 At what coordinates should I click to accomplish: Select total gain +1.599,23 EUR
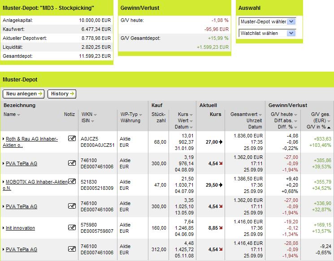coord(213,47)
